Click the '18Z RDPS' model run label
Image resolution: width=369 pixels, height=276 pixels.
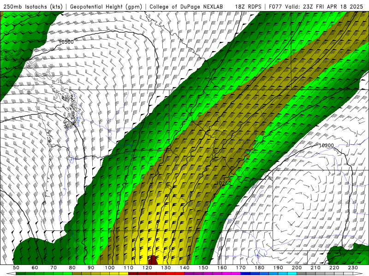pos(248,6)
